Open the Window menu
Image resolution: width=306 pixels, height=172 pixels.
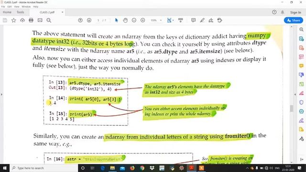26,7
